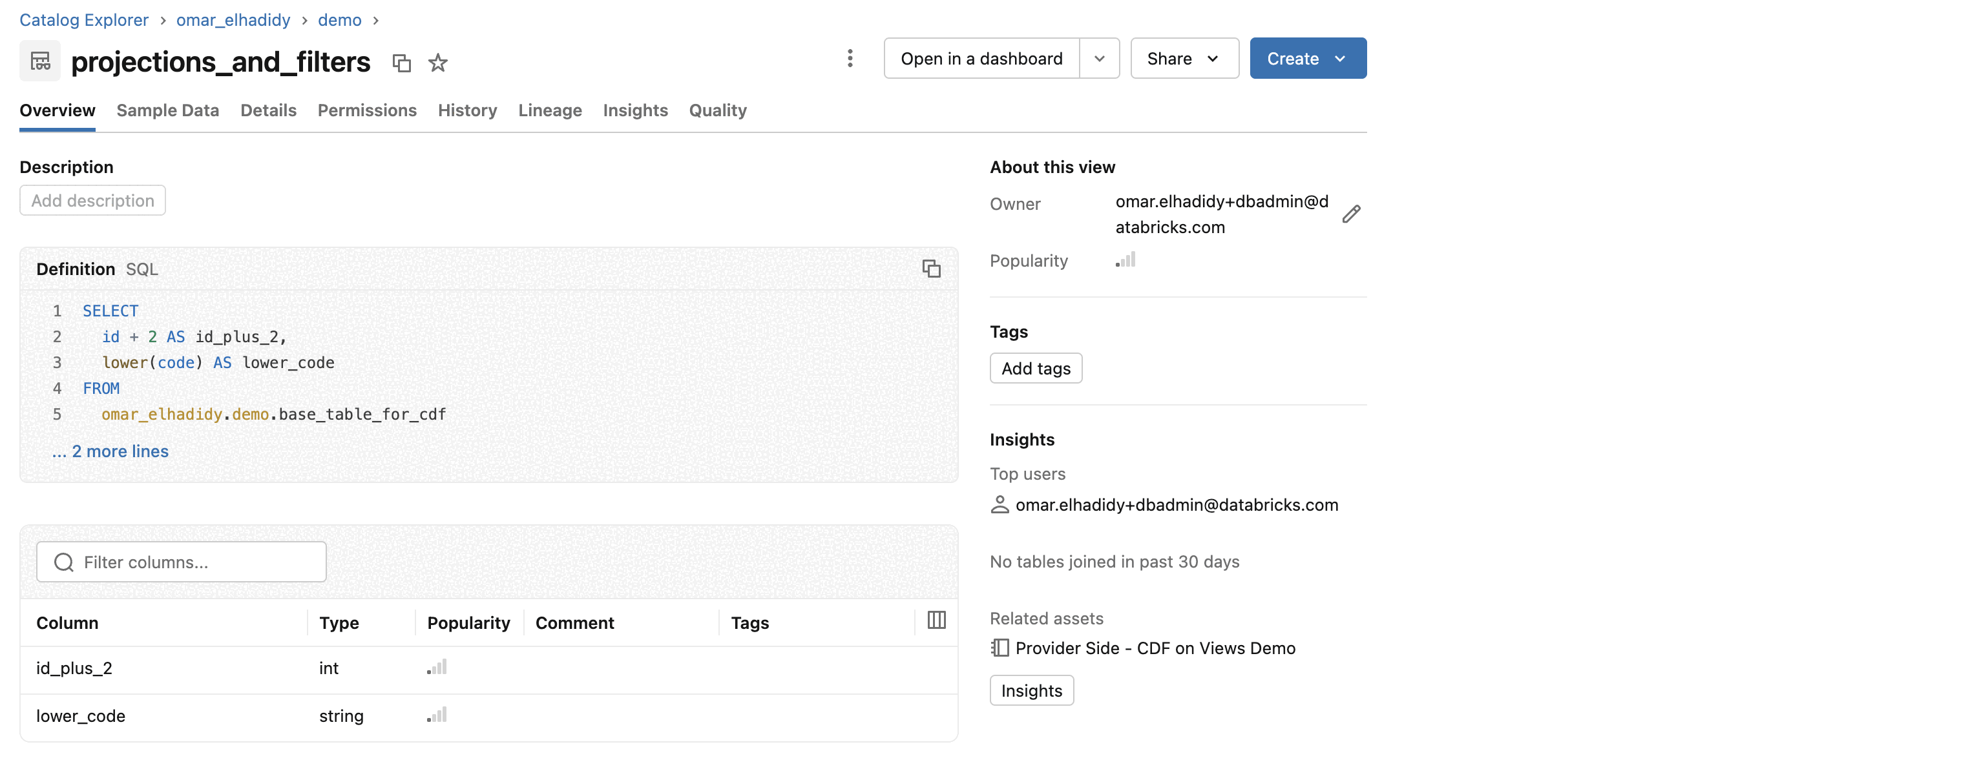1968x780 pixels.
Task: Open the Details tab
Action: point(268,110)
